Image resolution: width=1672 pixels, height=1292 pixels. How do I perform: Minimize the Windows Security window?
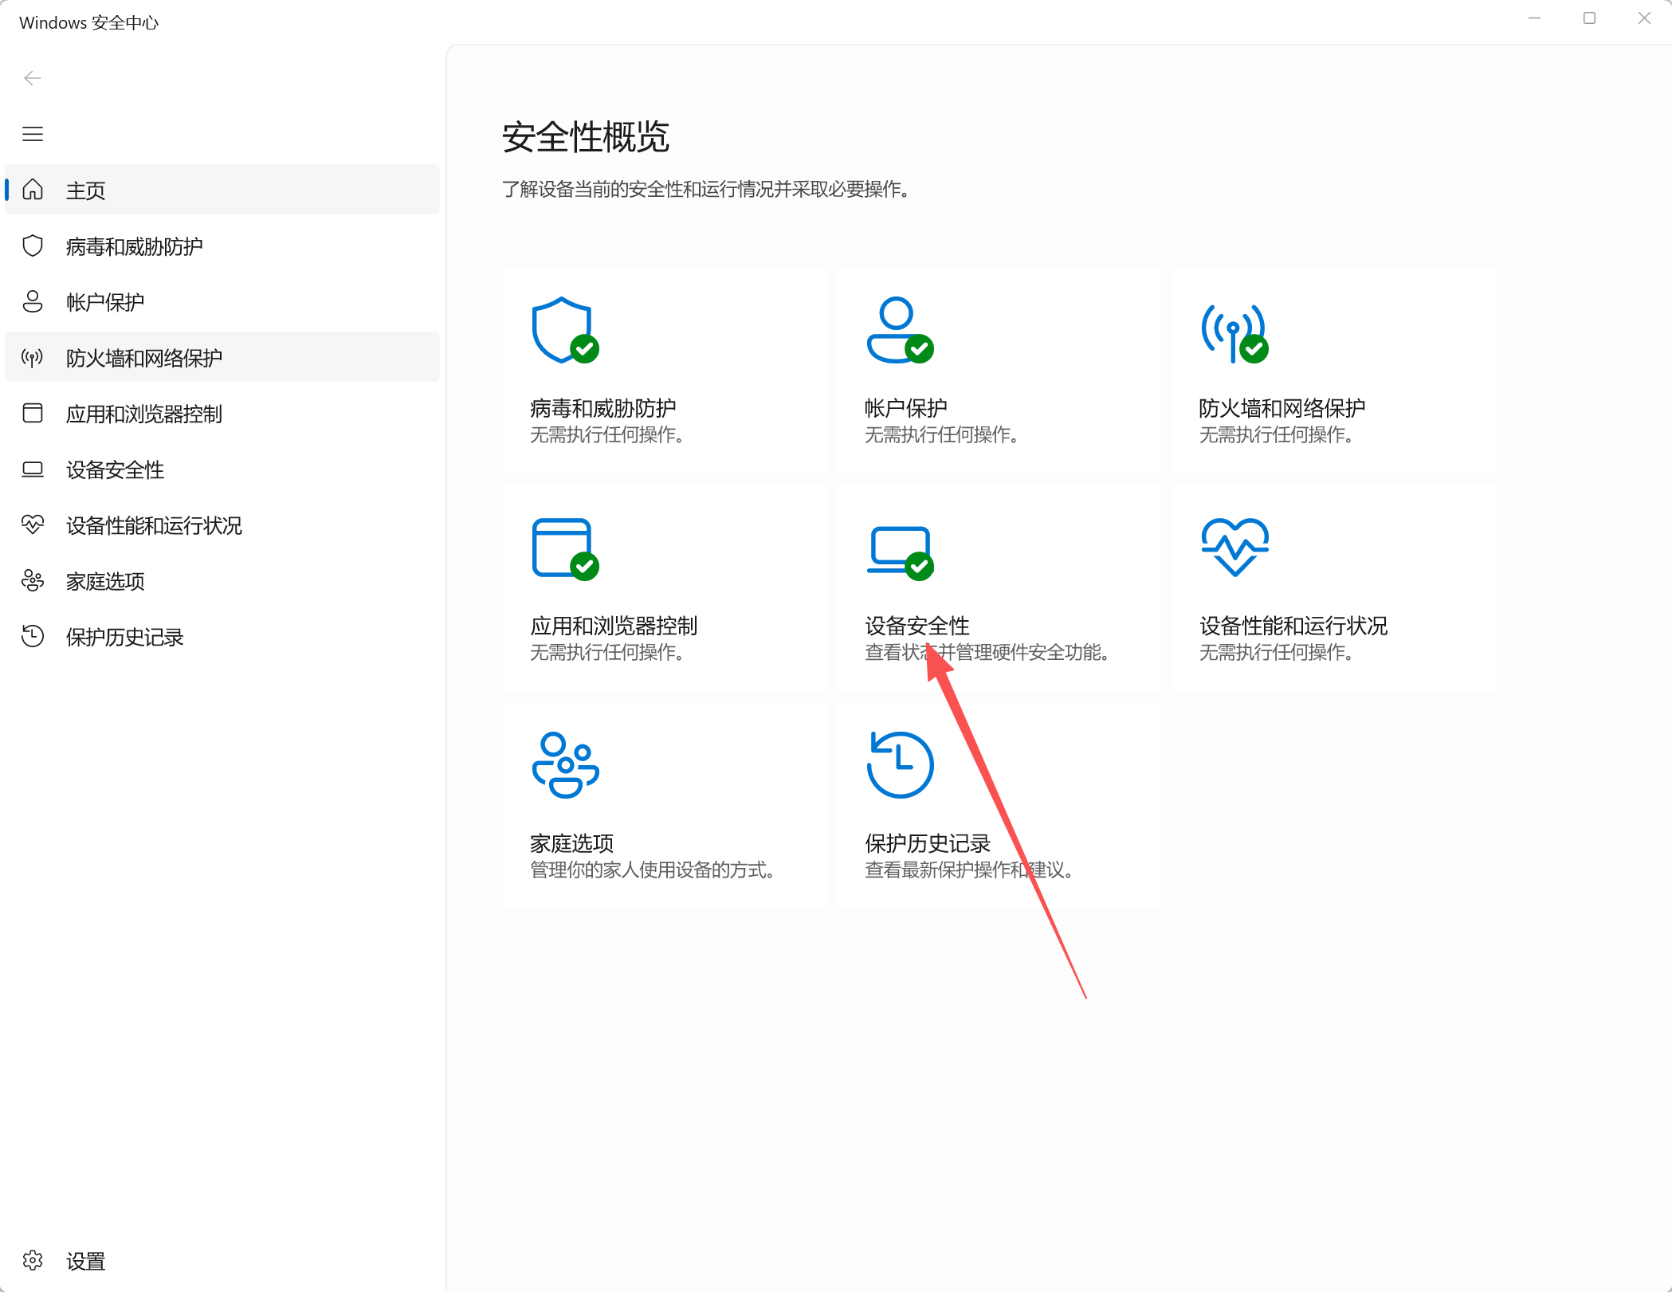pos(1534,18)
